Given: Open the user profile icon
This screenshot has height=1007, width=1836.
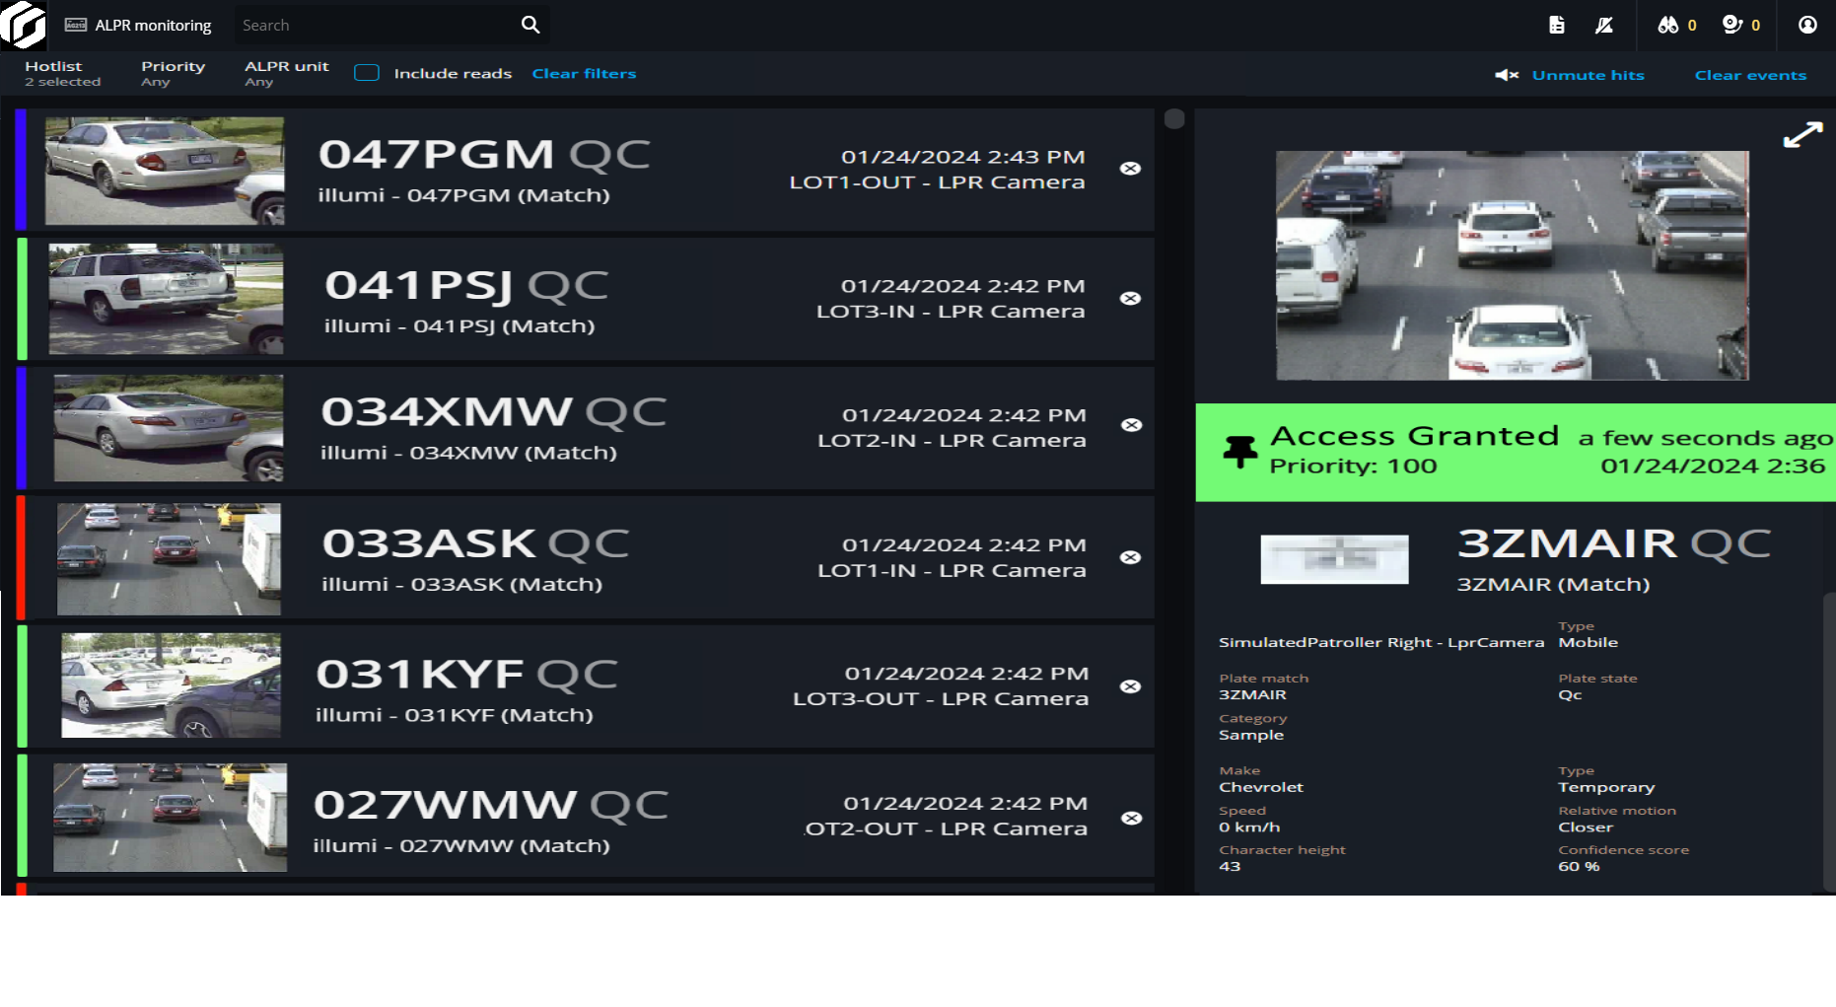Looking at the screenshot, I should click(1806, 26).
